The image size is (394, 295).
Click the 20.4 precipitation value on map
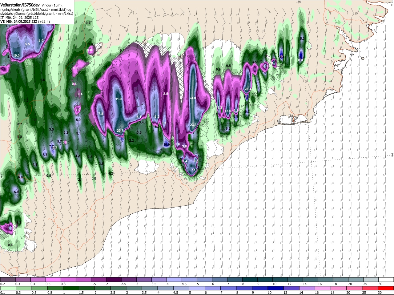point(248,89)
